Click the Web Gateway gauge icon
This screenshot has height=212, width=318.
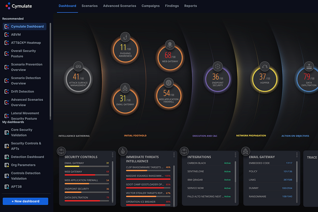[x=170, y=45]
